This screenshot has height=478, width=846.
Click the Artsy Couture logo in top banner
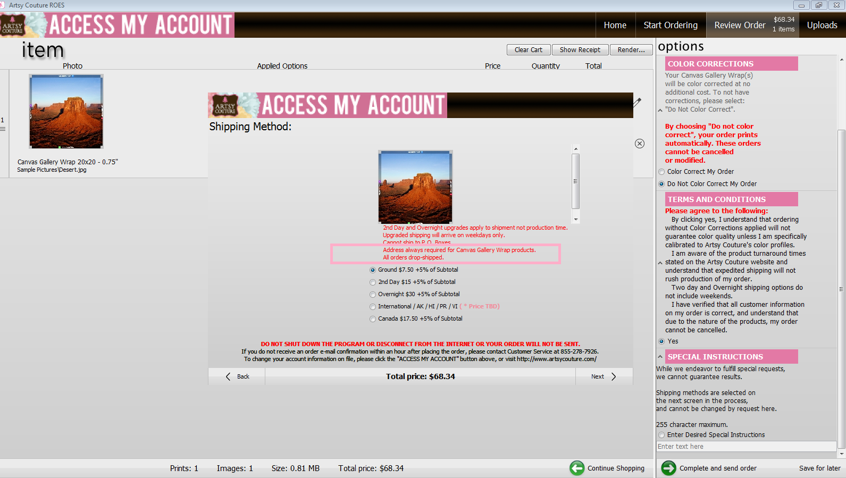pyautogui.click(x=13, y=26)
